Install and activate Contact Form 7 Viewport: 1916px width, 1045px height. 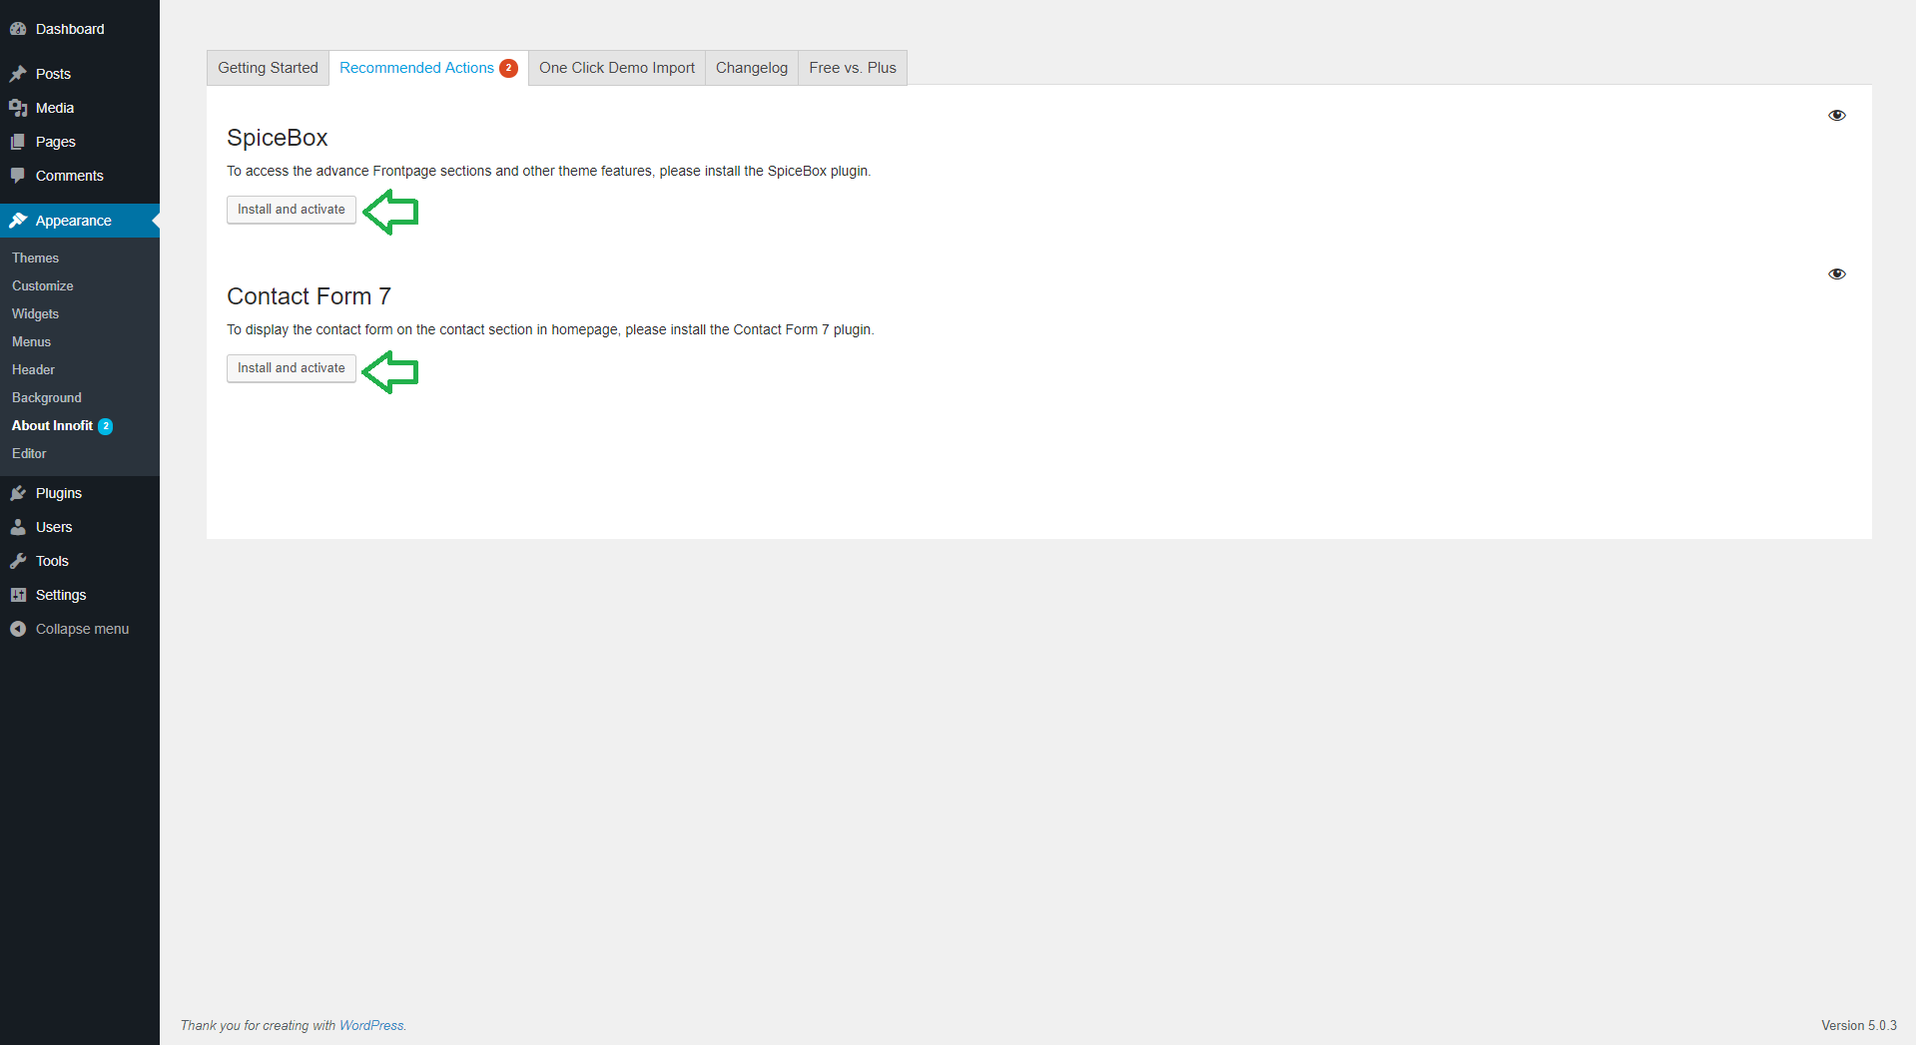(x=292, y=368)
